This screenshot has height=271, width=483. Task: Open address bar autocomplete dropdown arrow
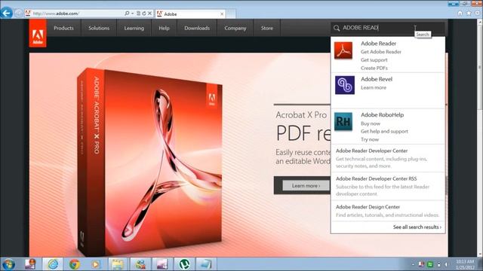click(133, 14)
